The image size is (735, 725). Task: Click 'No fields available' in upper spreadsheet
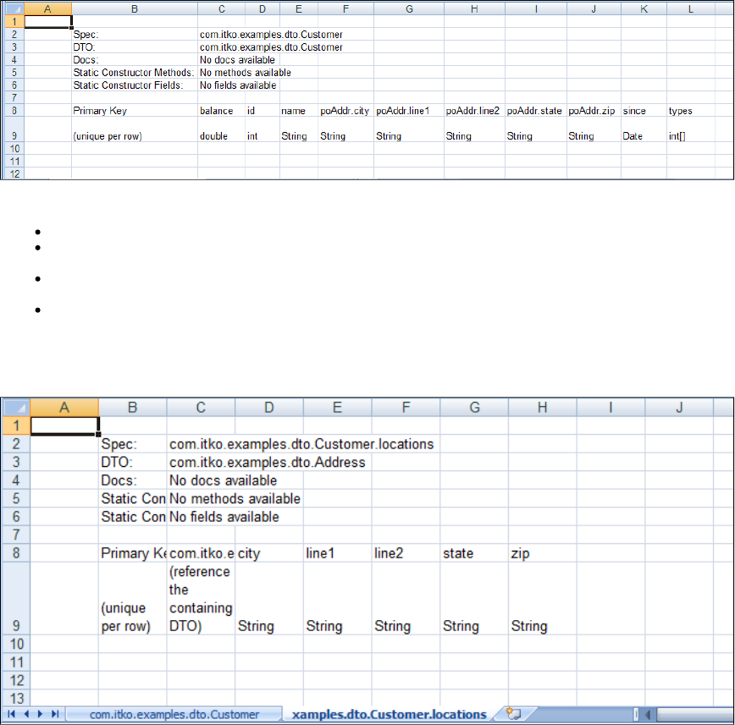pos(238,85)
